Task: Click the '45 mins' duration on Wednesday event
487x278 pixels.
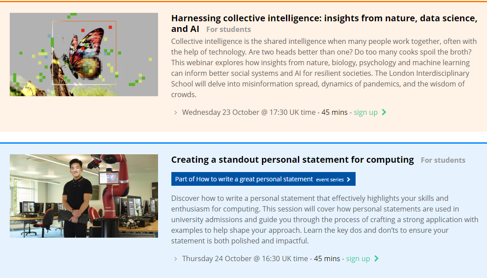Action: [x=334, y=112]
